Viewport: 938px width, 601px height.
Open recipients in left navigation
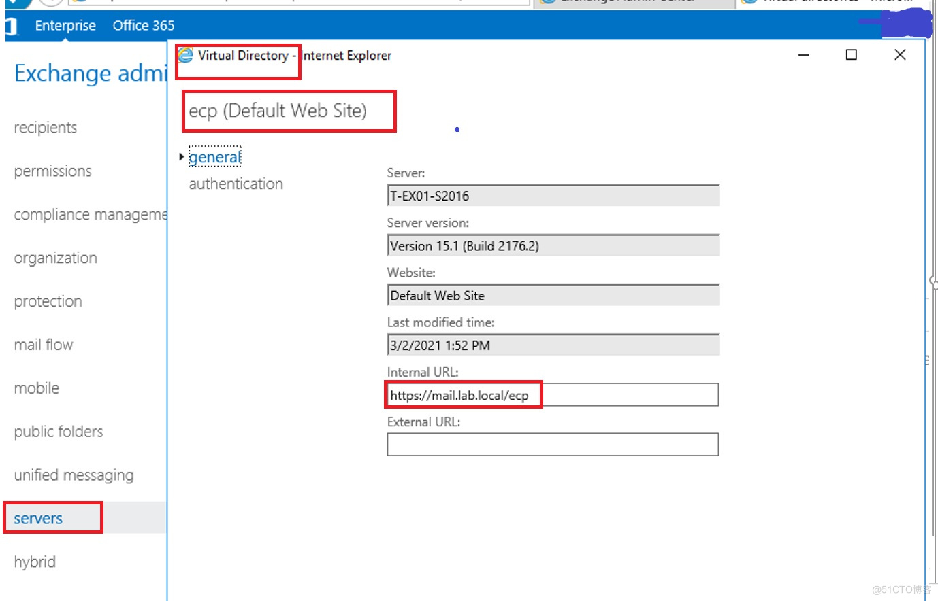tap(46, 128)
